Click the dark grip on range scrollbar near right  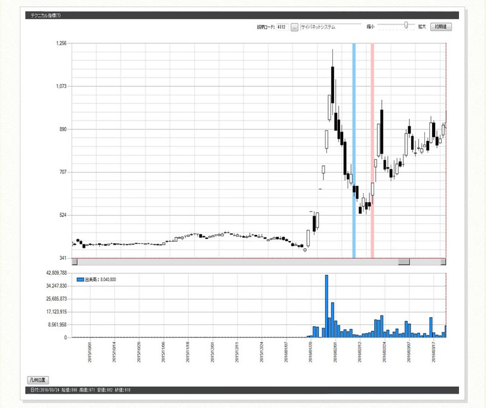click(x=404, y=262)
